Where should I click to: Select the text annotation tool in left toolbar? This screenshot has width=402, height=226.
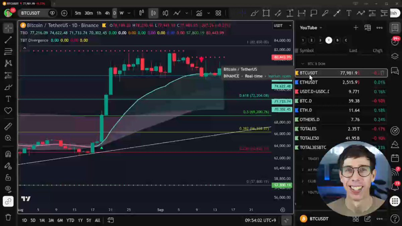point(8,99)
